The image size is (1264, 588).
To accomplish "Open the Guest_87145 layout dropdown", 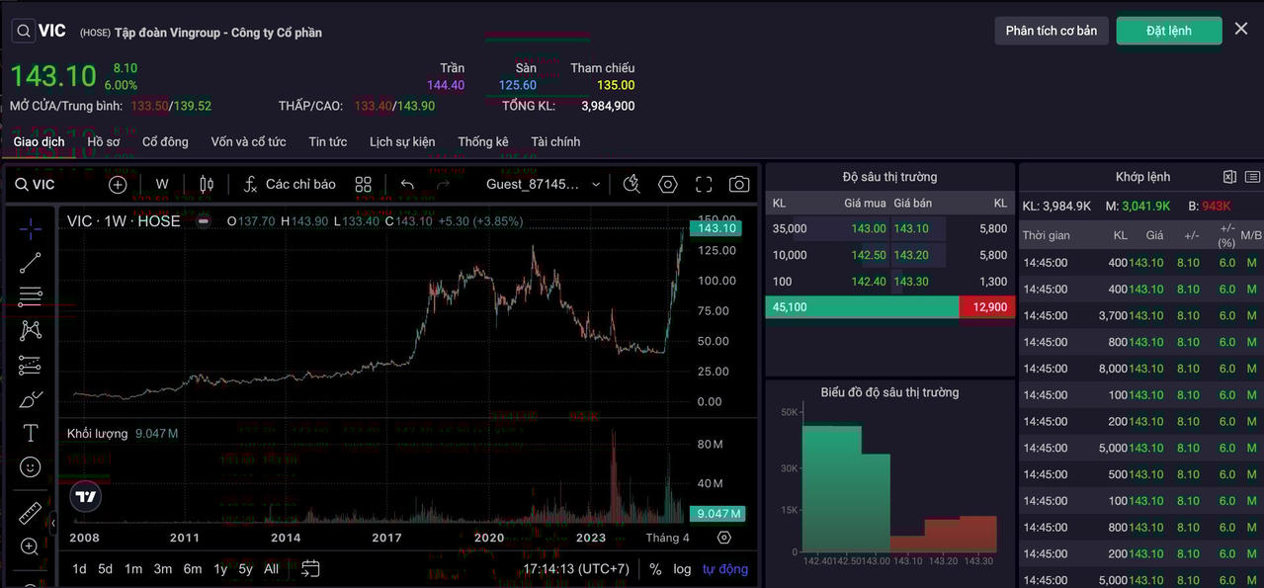I will (543, 185).
